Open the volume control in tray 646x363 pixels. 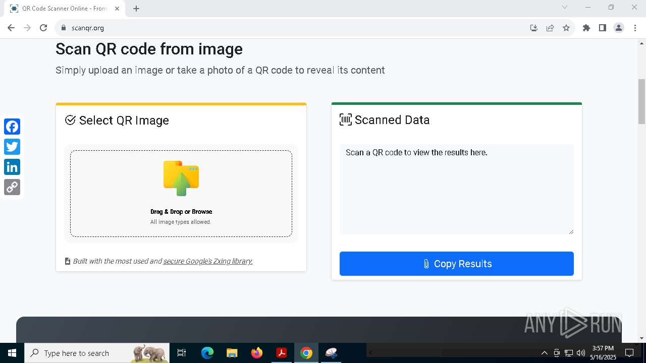pos(581,353)
